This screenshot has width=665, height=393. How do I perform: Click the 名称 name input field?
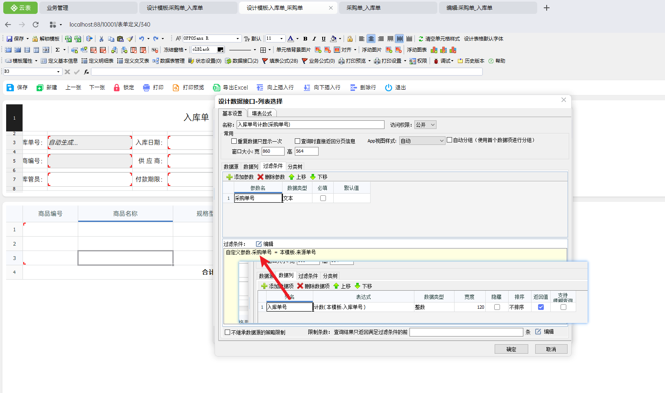[x=311, y=125]
